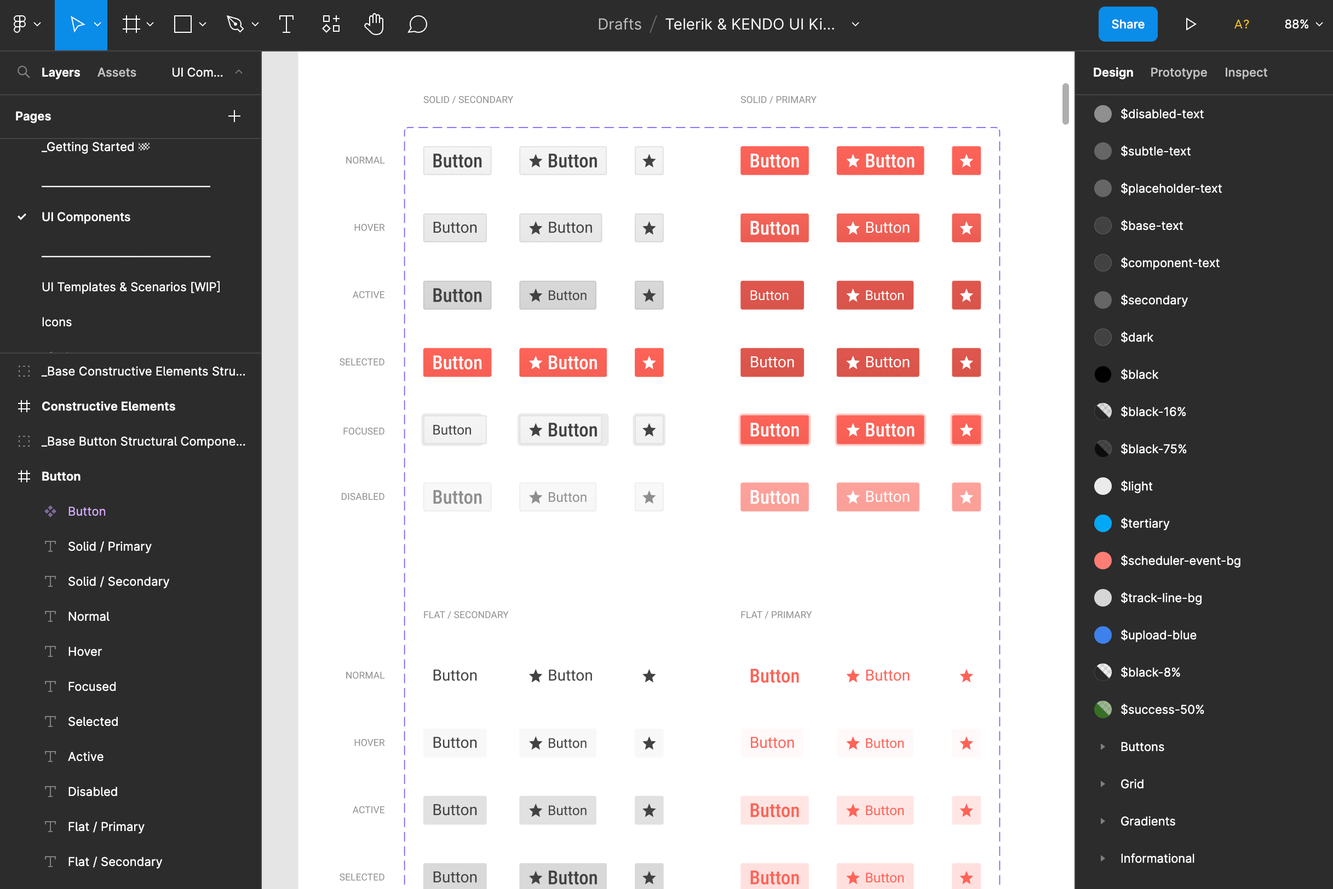Click the $scheduler-event-bg color swatch
The image size is (1333, 889).
1102,561
